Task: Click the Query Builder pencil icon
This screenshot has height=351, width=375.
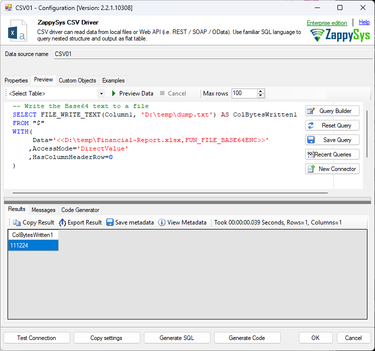Action: coord(311,111)
